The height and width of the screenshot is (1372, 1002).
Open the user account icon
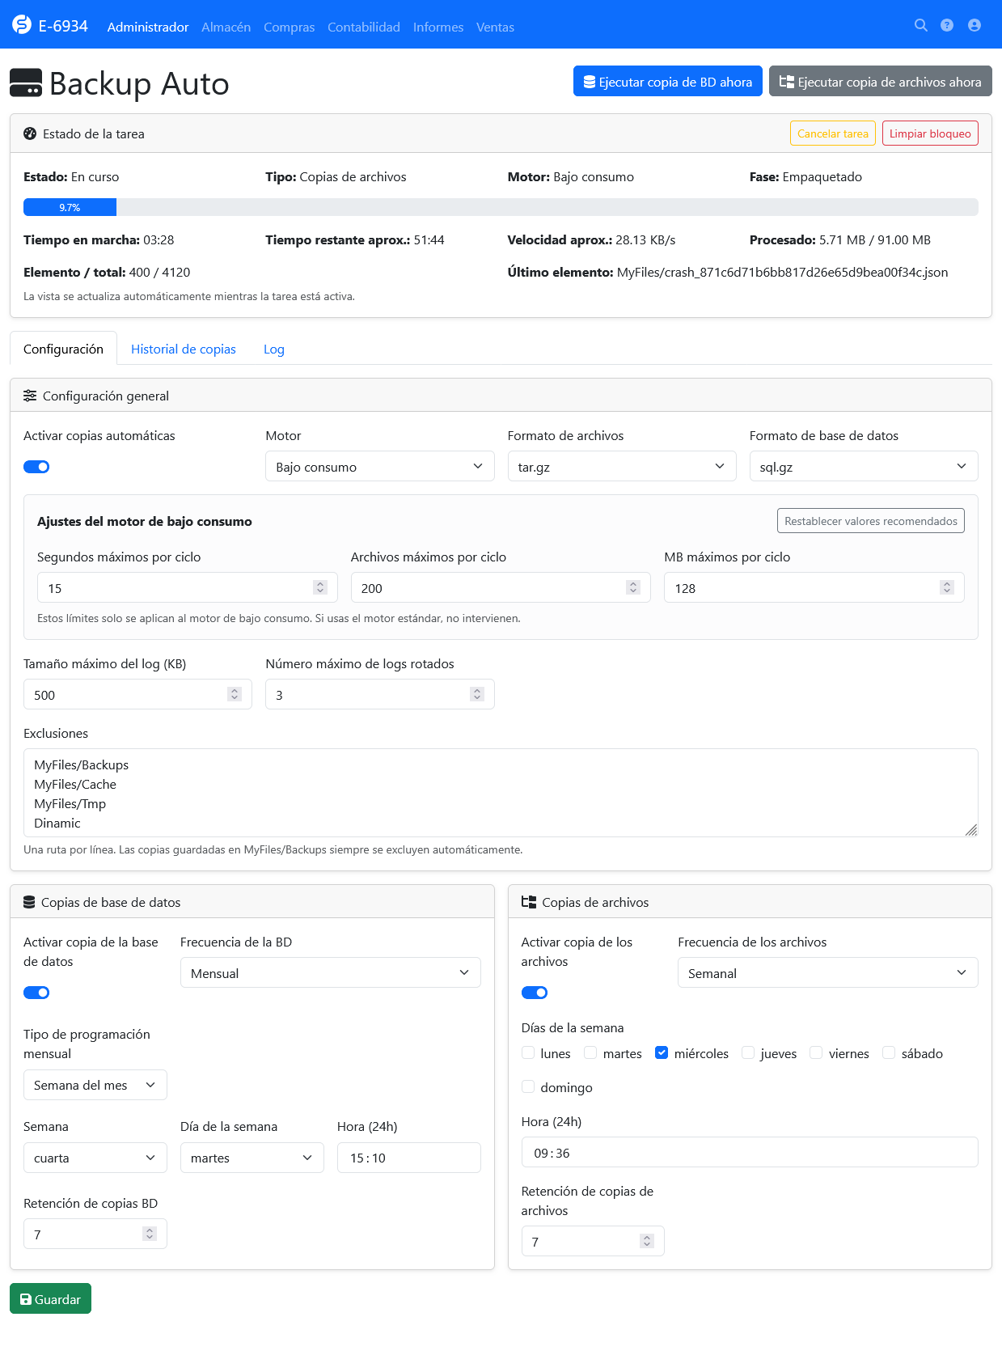(x=974, y=26)
